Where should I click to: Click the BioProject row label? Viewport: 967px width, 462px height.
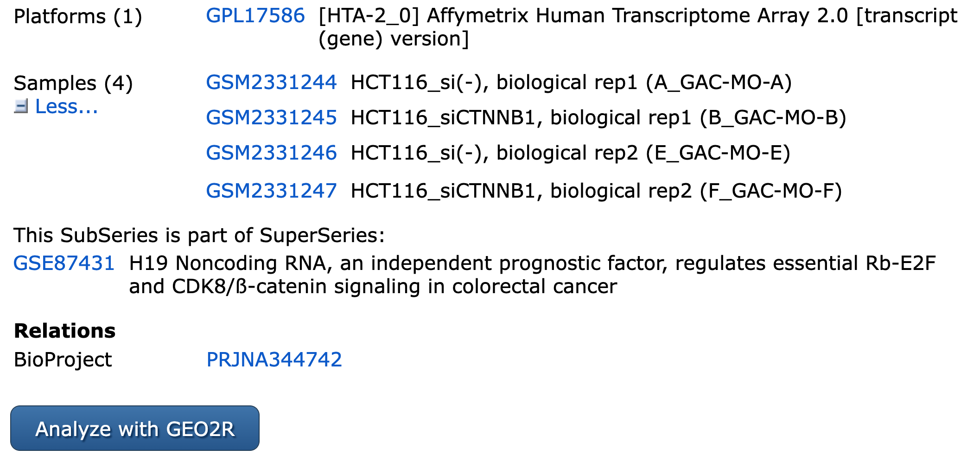pyautogui.click(x=63, y=360)
